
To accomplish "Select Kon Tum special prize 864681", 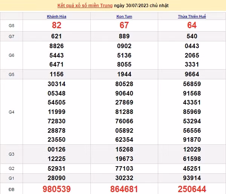I will click(124, 188).
